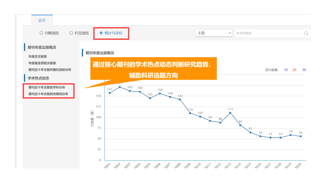
Task: Click the 2013 data point labeled 111
Action: [230, 113]
